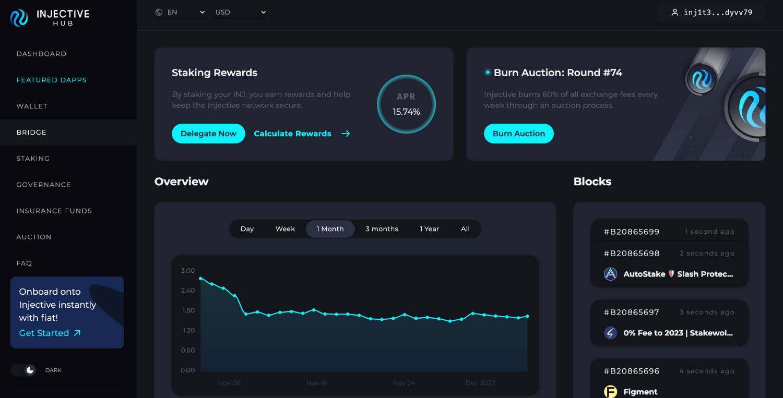Open the language dropdown showing EN
The image size is (783, 398).
pos(180,12)
